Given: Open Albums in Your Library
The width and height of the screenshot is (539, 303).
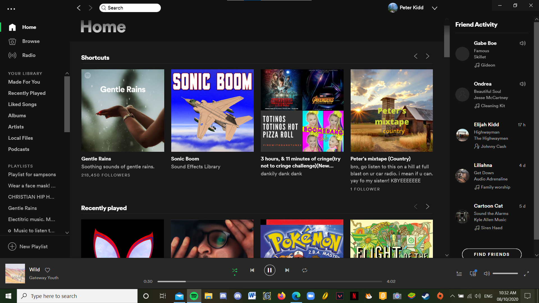Looking at the screenshot, I should coord(17,116).
